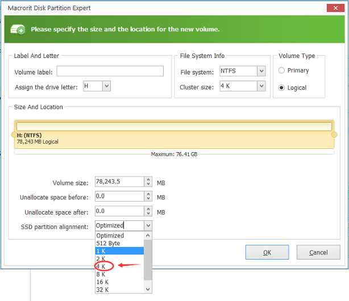The height and width of the screenshot is (301, 349).
Task: Choose 16 K alignment option
Action: 119,282
